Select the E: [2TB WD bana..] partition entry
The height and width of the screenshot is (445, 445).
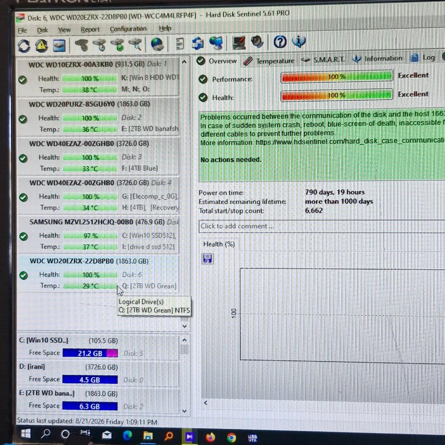click(x=98, y=400)
